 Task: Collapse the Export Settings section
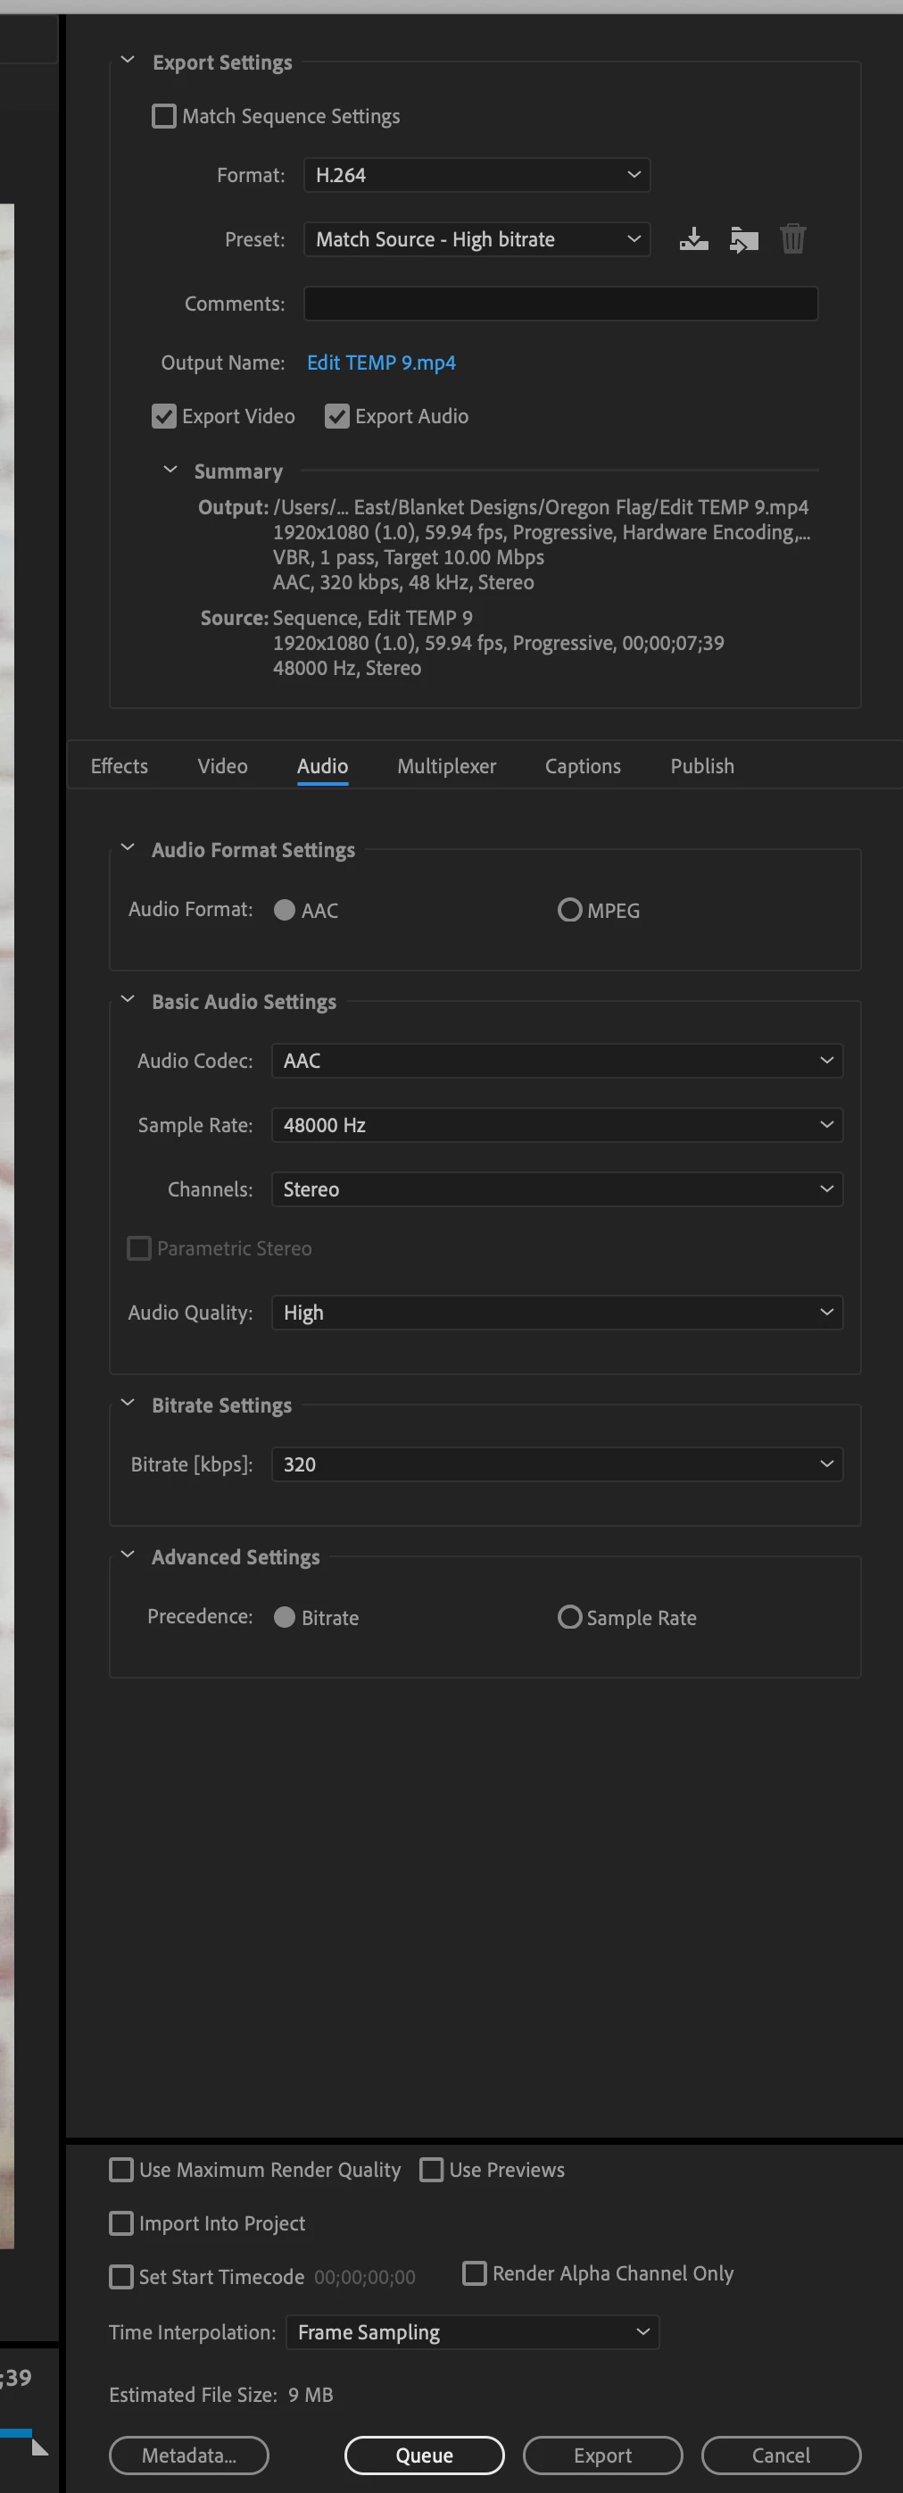[x=127, y=61]
